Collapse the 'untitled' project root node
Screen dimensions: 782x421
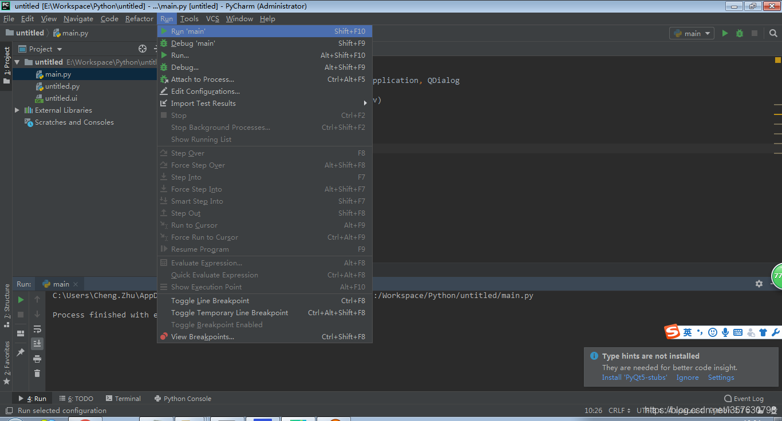coord(17,62)
